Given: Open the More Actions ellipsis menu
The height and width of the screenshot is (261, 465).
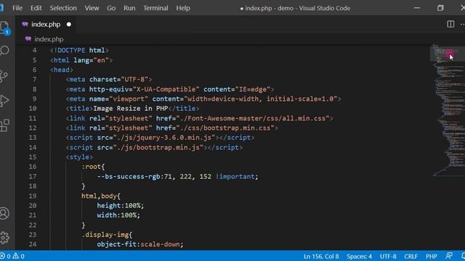Looking at the screenshot, I should pyautogui.click(x=462, y=24).
